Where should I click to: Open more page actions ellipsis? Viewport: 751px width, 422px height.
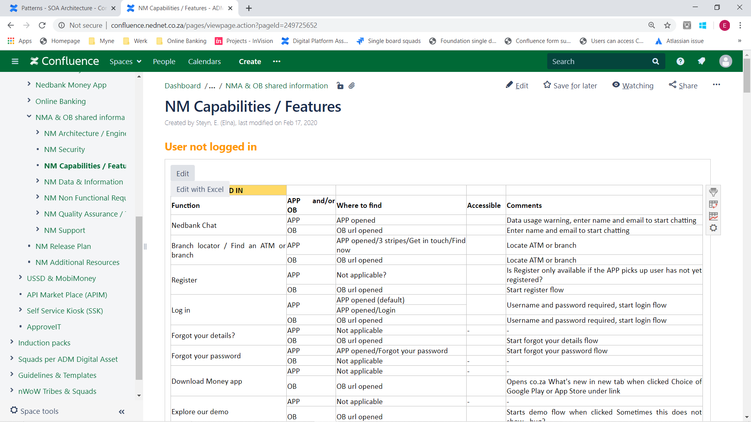point(717,85)
